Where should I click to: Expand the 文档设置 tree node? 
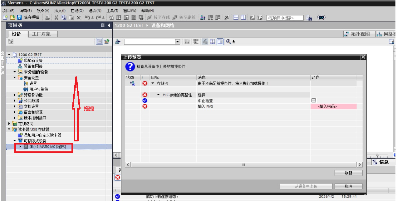pyautogui.click(x=15, y=106)
